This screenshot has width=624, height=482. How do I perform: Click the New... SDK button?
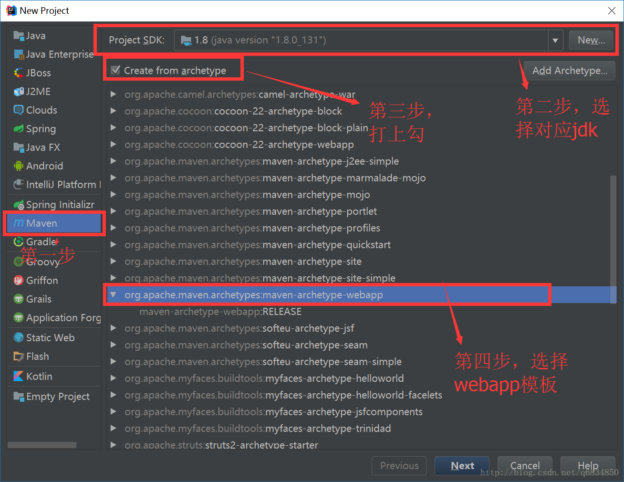pos(591,40)
